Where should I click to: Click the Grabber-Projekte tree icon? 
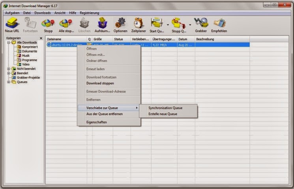pyautogui.click(x=14, y=77)
